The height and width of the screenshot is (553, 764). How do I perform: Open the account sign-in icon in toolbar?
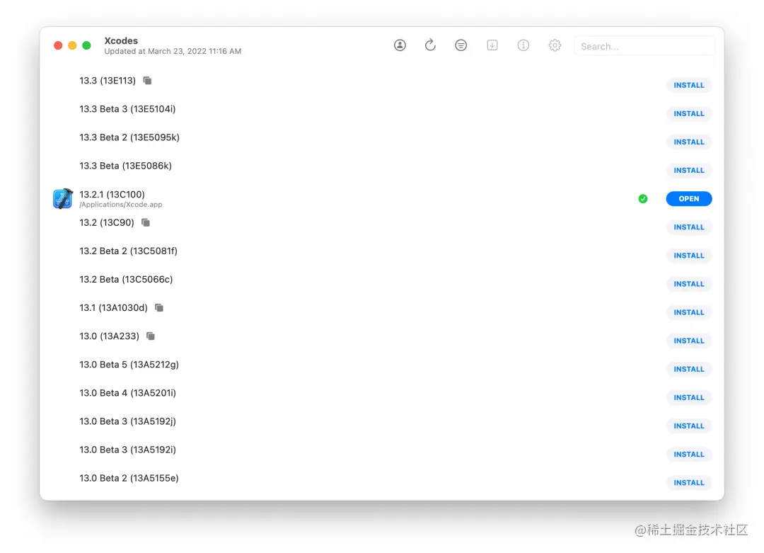point(400,45)
